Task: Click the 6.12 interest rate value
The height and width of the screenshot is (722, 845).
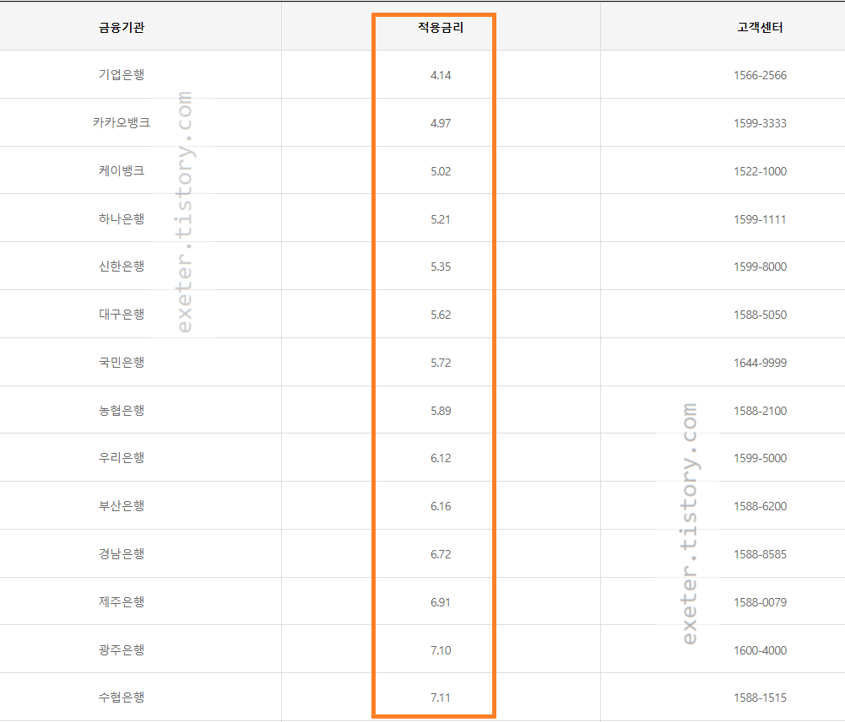Action: click(x=441, y=458)
